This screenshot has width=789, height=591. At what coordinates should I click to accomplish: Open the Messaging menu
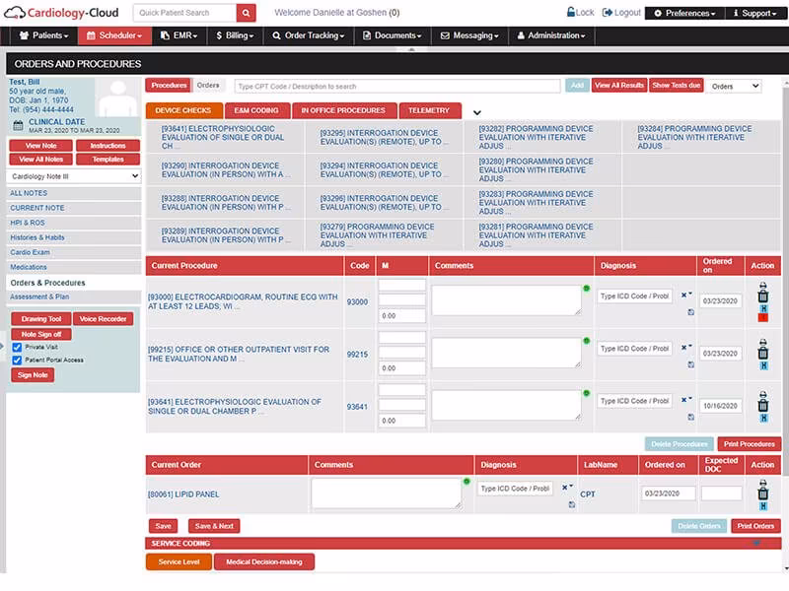tap(469, 35)
